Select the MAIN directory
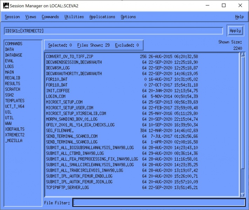Screen dimensions: 249x210 coord(9,72)
